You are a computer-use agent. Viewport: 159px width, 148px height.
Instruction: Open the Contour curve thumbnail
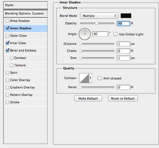84,78
